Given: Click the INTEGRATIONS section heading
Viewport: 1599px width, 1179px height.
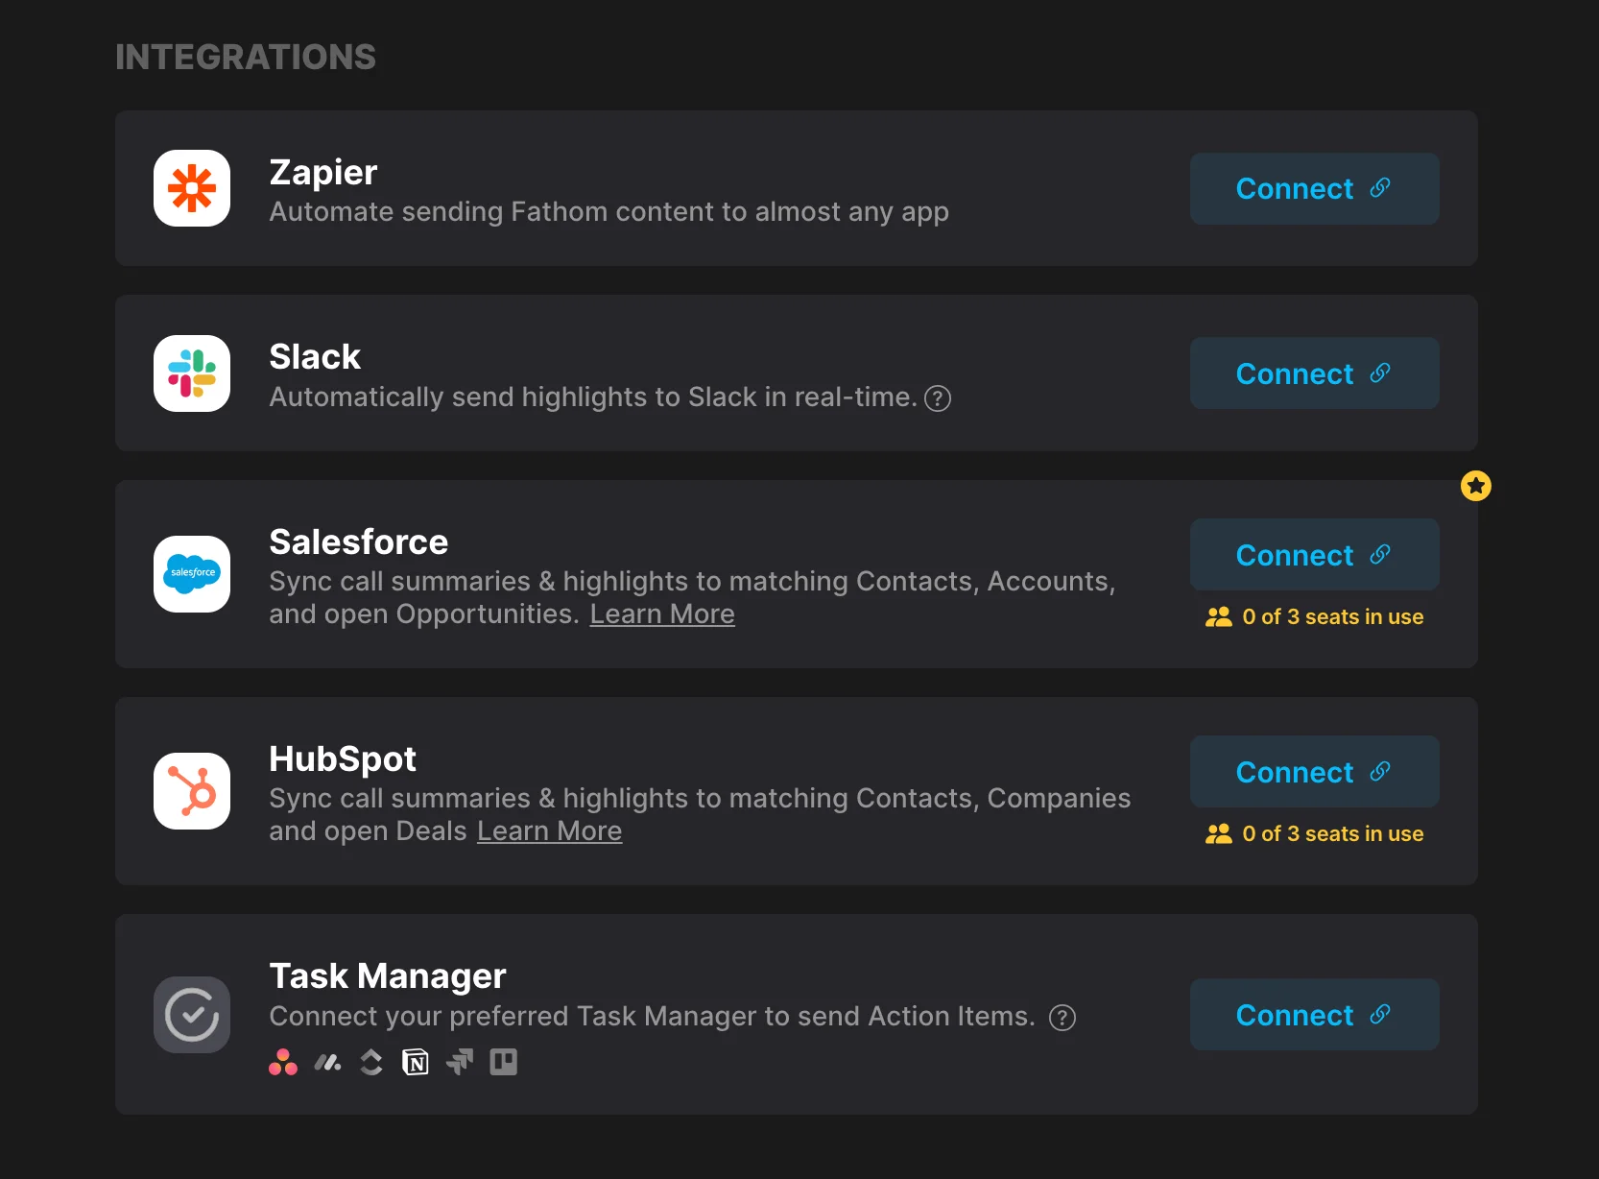Looking at the screenshot, I should (246, 58).
